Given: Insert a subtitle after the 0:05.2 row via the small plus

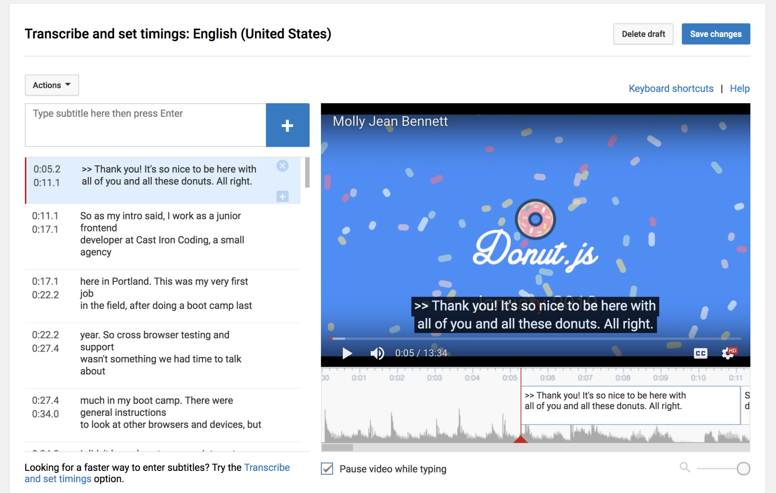Looking at the screenshot, I should point(283,196).
